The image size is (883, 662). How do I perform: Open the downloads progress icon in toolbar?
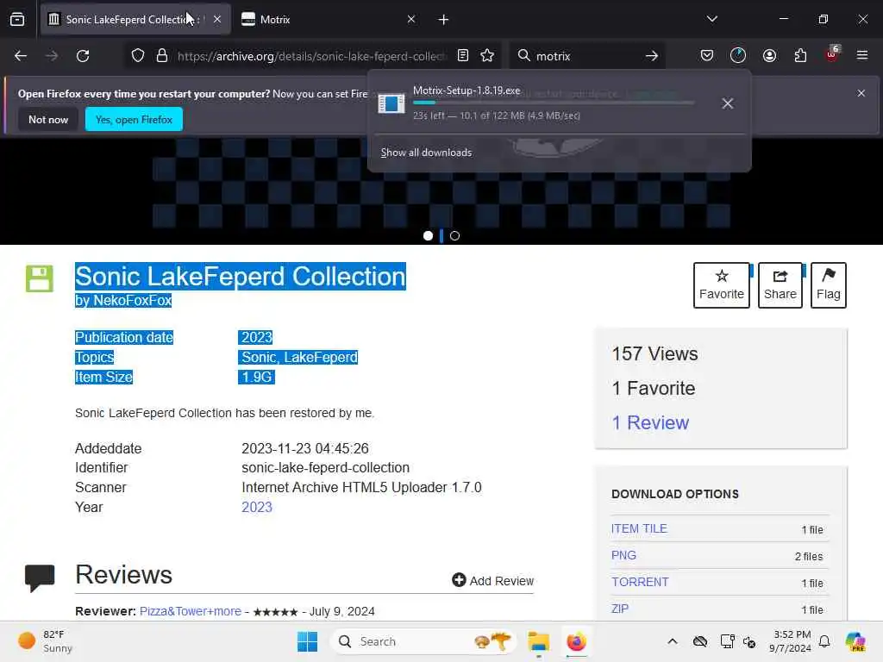pos(738,56)
